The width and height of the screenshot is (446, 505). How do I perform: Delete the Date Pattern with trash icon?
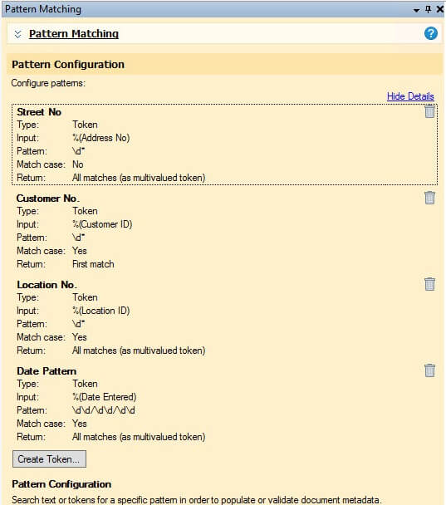coord(429,370)
